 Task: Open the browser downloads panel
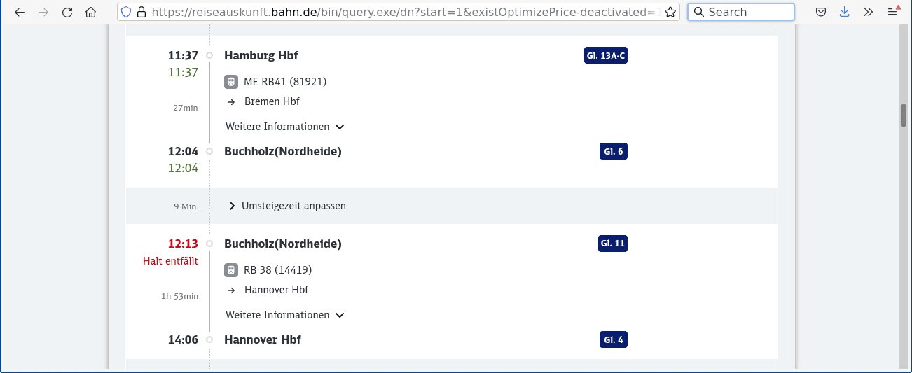coord(845,12)
